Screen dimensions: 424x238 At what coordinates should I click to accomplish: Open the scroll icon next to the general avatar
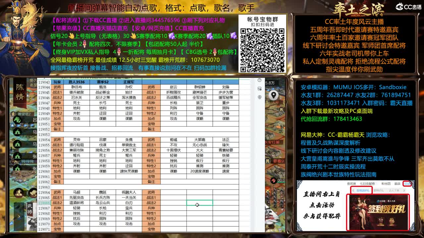point(33,193)
